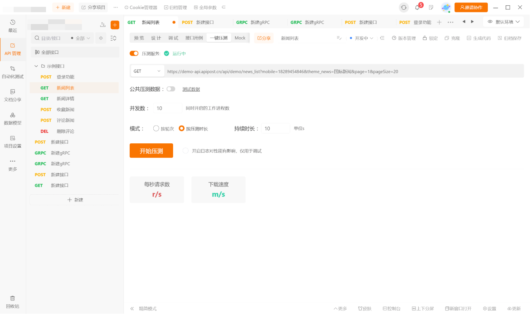The width and height of the screenshot is (530, 314).
Task: Click 上下分屏 split view
Action: (x=423, y=309)
